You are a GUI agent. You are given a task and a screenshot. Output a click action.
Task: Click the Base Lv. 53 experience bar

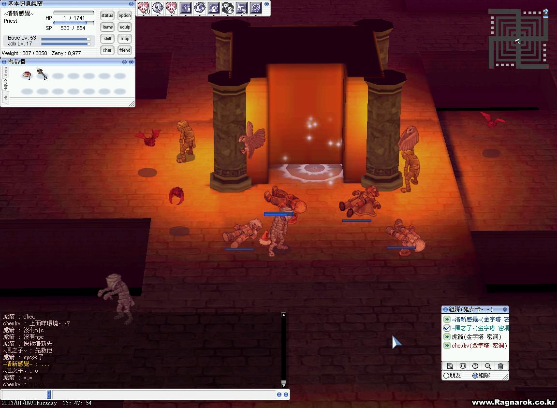click(x=66, y=39)
